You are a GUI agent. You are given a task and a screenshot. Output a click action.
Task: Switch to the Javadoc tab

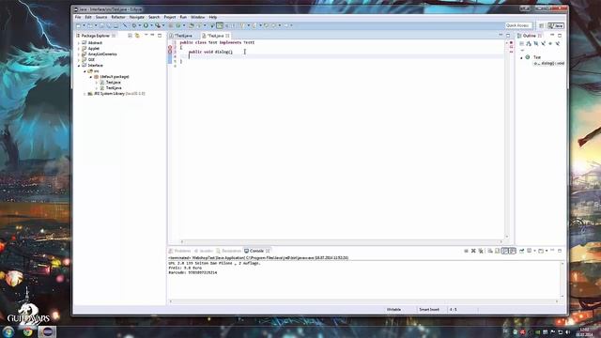[x=204, y=251]
